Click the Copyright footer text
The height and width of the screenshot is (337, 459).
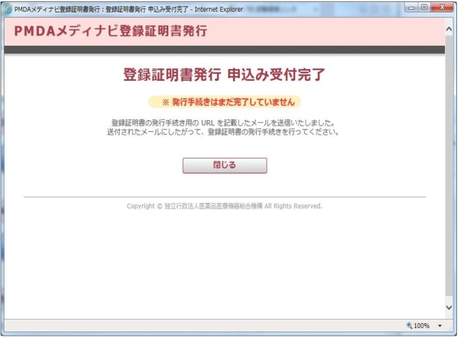pyautogui.click(x=224, y=206)
